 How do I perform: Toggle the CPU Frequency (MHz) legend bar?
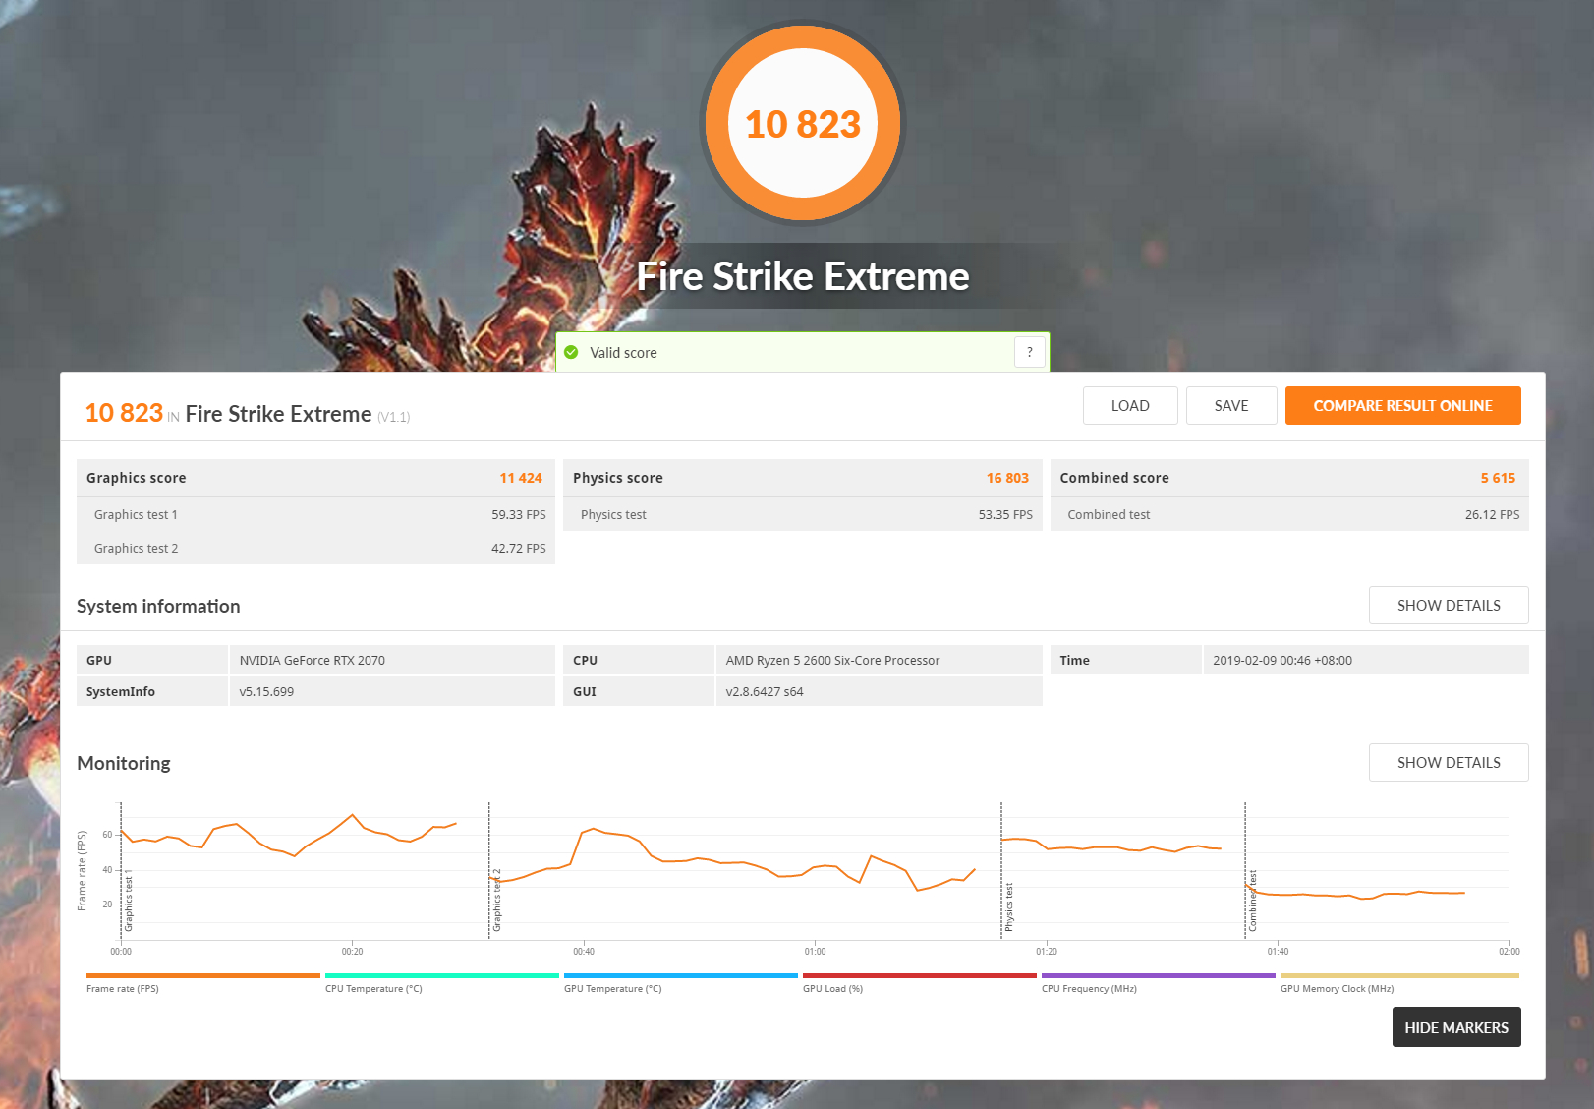click(x=1159, y=975)
